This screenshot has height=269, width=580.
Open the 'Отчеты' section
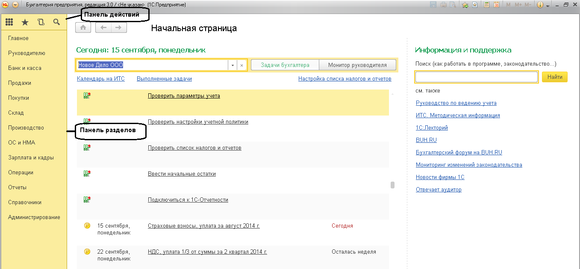click(17, 188)
